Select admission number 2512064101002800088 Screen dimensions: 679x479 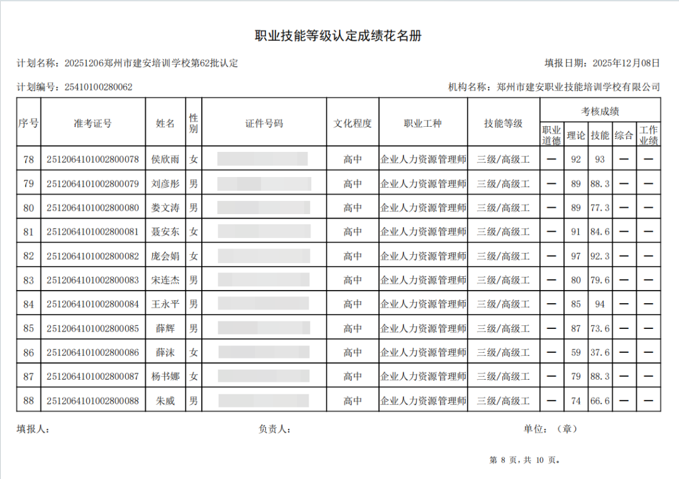[x=92, y=401]
